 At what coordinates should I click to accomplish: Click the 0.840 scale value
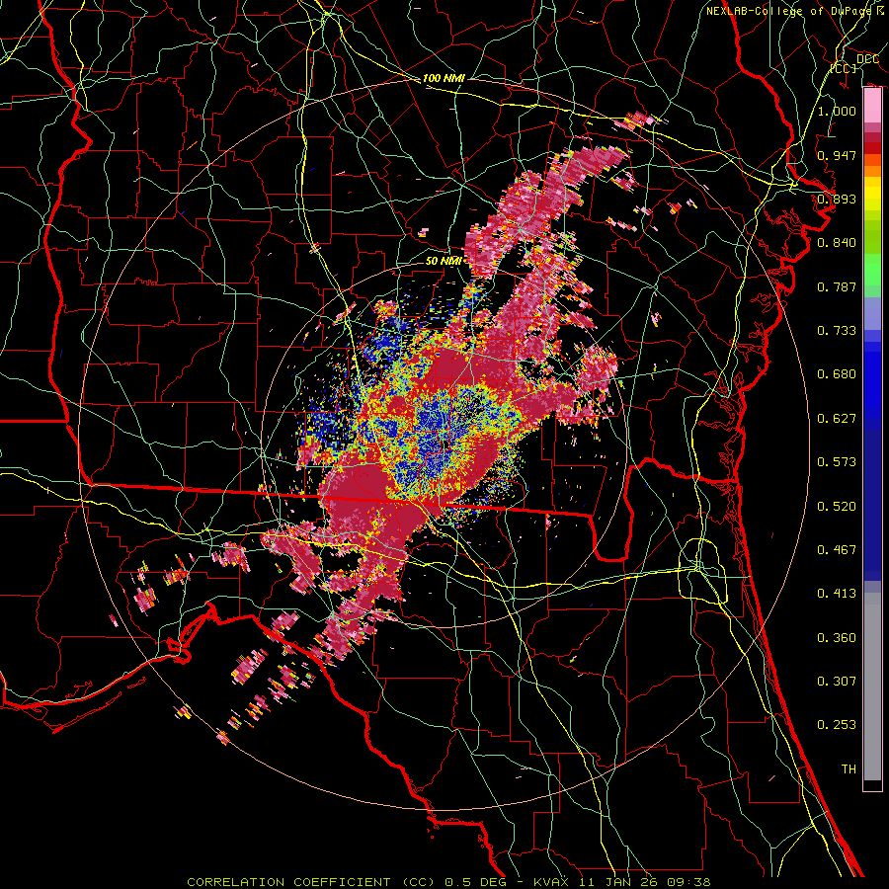pyautogui.click(x=837, y=243)
